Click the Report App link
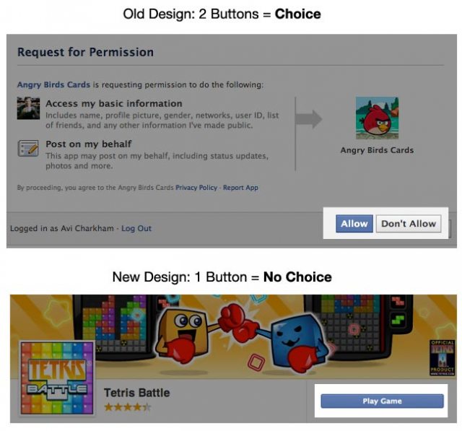This screenshot has height=431, width=462. tap(240, 188)
